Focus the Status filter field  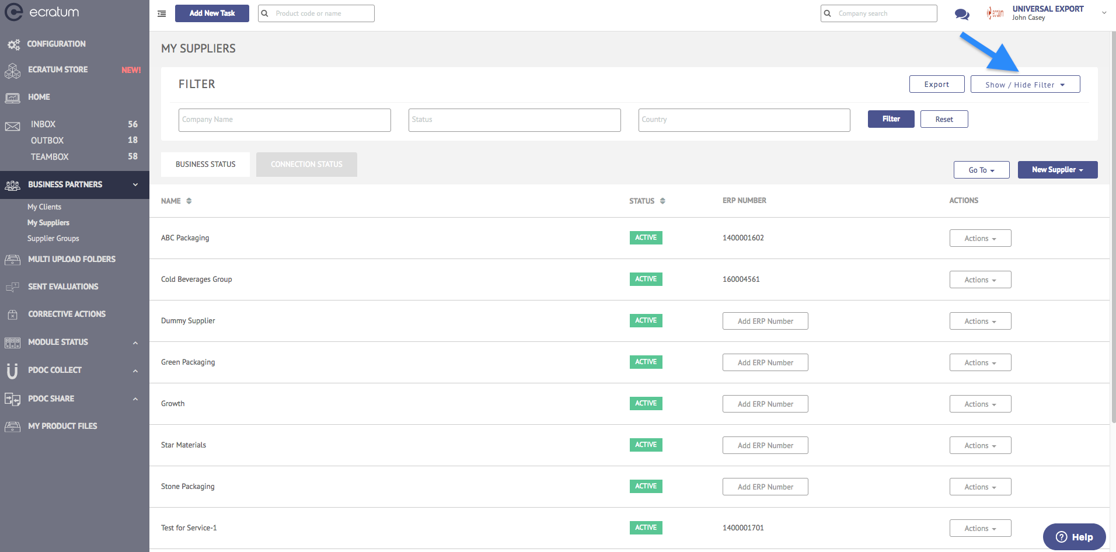[x=515, y=120]
